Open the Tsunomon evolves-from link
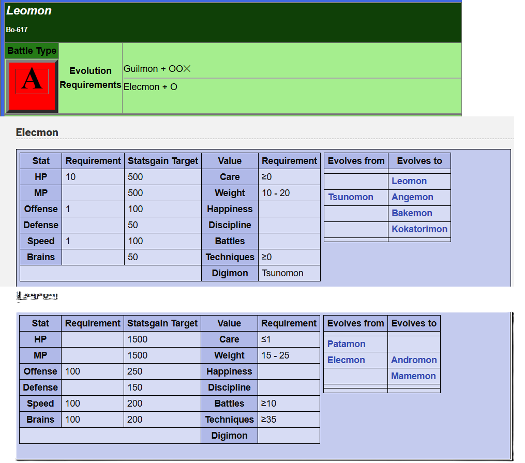Image resolution: width=525 pixels, height=463 pixels. coord(350,197)
